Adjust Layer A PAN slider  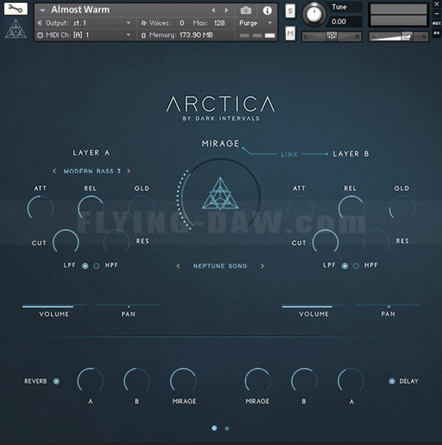(x=128, y=306)
